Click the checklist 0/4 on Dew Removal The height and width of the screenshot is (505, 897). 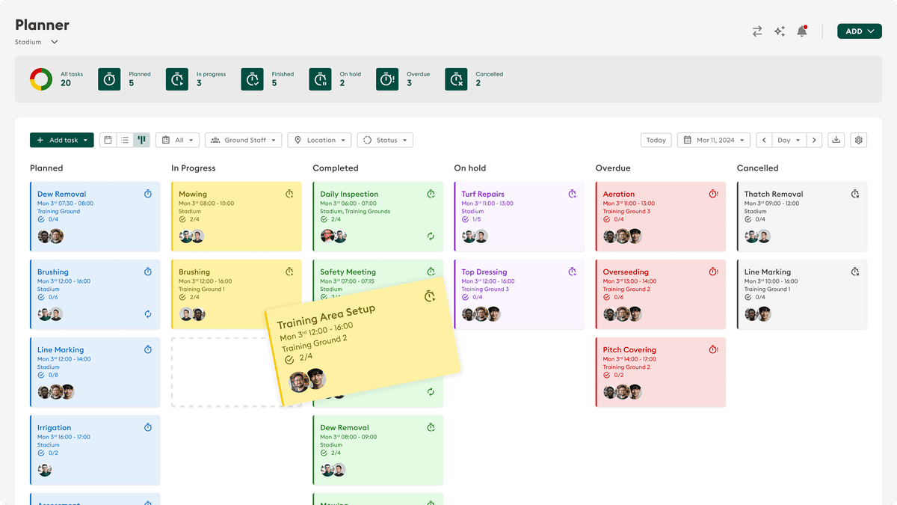coord(48,220)
